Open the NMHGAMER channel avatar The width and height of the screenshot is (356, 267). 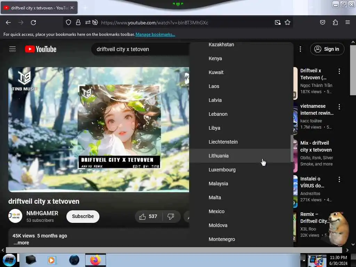click(x=15, y=216)
